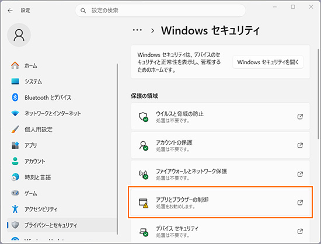
Task: Open アクセシビリティ settings
Action: pyautogui.click(x=62, y=209)
